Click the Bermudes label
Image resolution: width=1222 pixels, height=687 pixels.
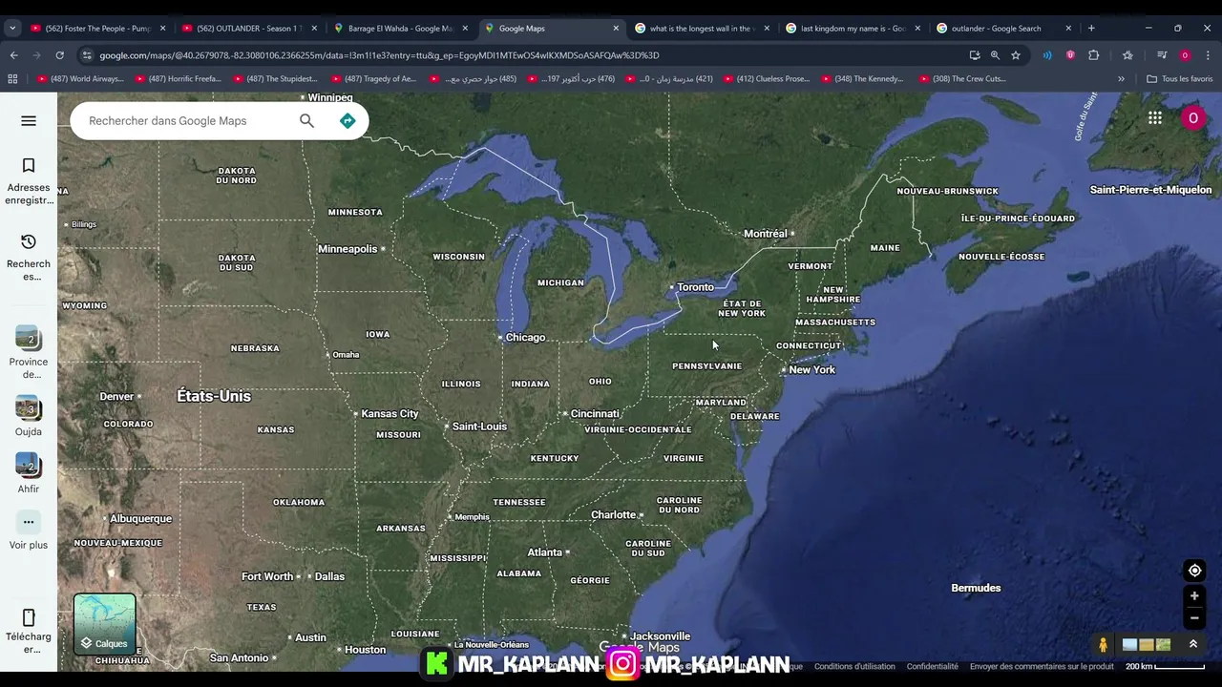click(976, 588)
